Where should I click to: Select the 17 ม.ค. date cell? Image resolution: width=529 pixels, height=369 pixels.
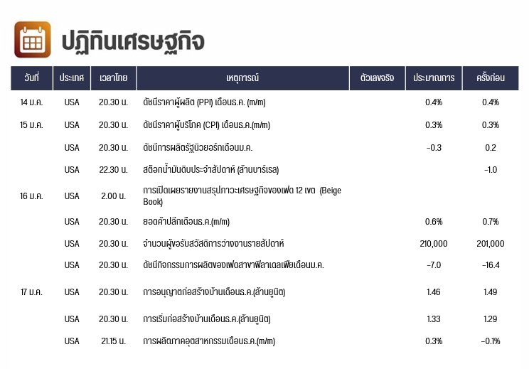(31, 292)
